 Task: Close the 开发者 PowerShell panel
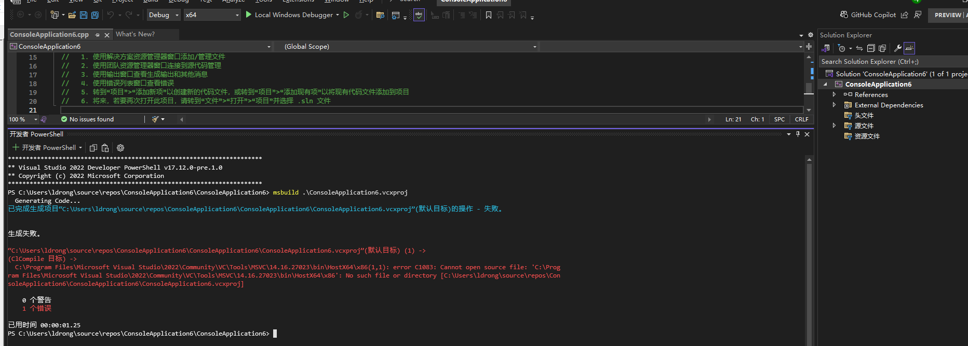tap(807, 134)
